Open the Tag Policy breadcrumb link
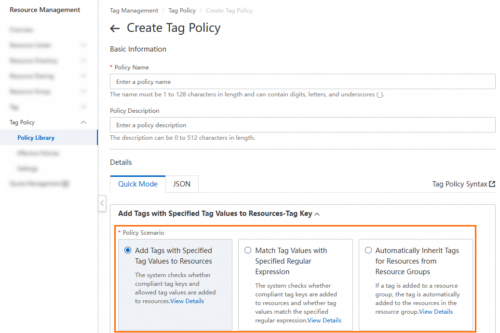This screenshot has height=333, width=500. coord(182,11)
